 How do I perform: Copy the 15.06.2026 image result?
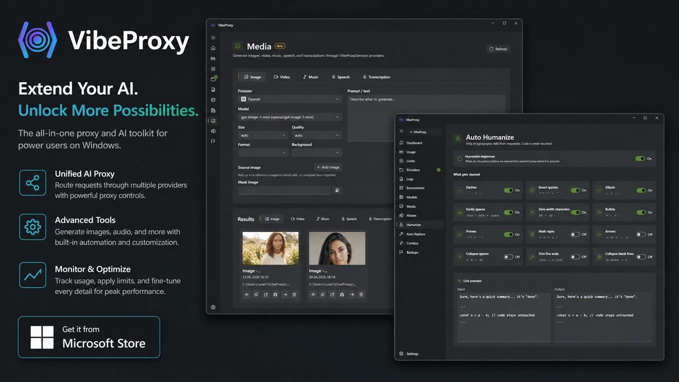tap(256, 295)
